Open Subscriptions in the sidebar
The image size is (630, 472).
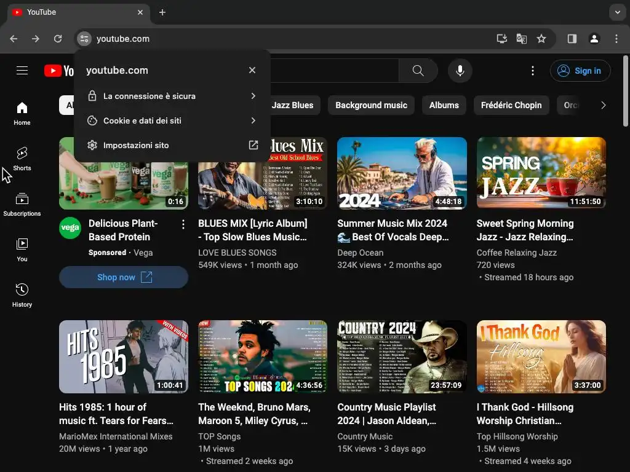pyautogui.click(x=22, y=205)
